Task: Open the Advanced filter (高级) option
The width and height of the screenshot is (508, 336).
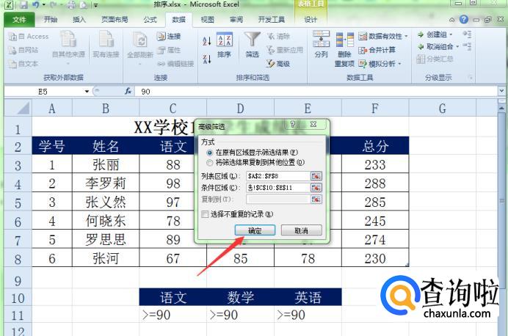Action: (x=278, y=64)
